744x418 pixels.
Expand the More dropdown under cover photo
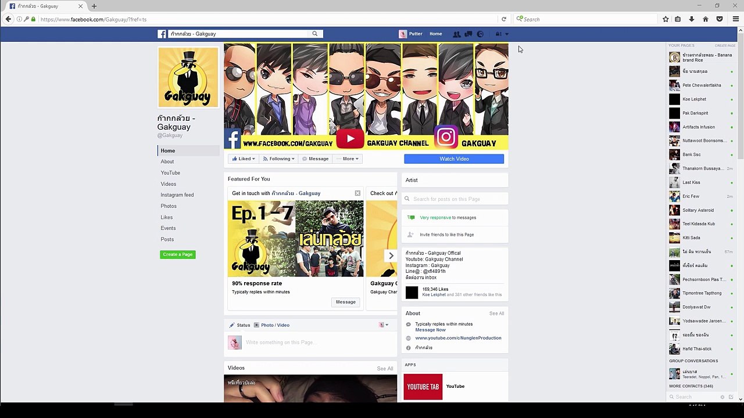click(348, 158)
